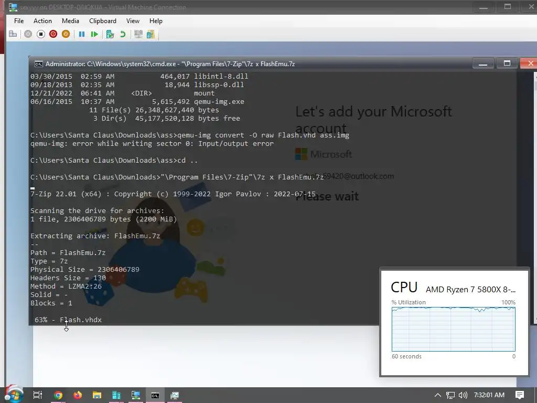Click the 'mount' DIR listing entry
Image resolution: width=537 pixels, height=403 pixels.
click(204, 93)
